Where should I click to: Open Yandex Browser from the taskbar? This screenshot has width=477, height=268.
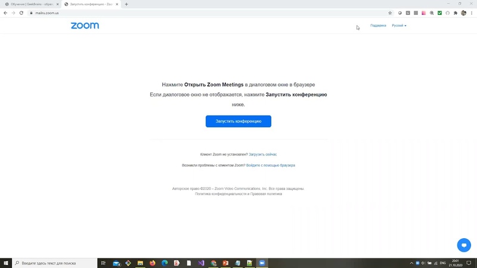pyautogui.click(x=176, y=263)
